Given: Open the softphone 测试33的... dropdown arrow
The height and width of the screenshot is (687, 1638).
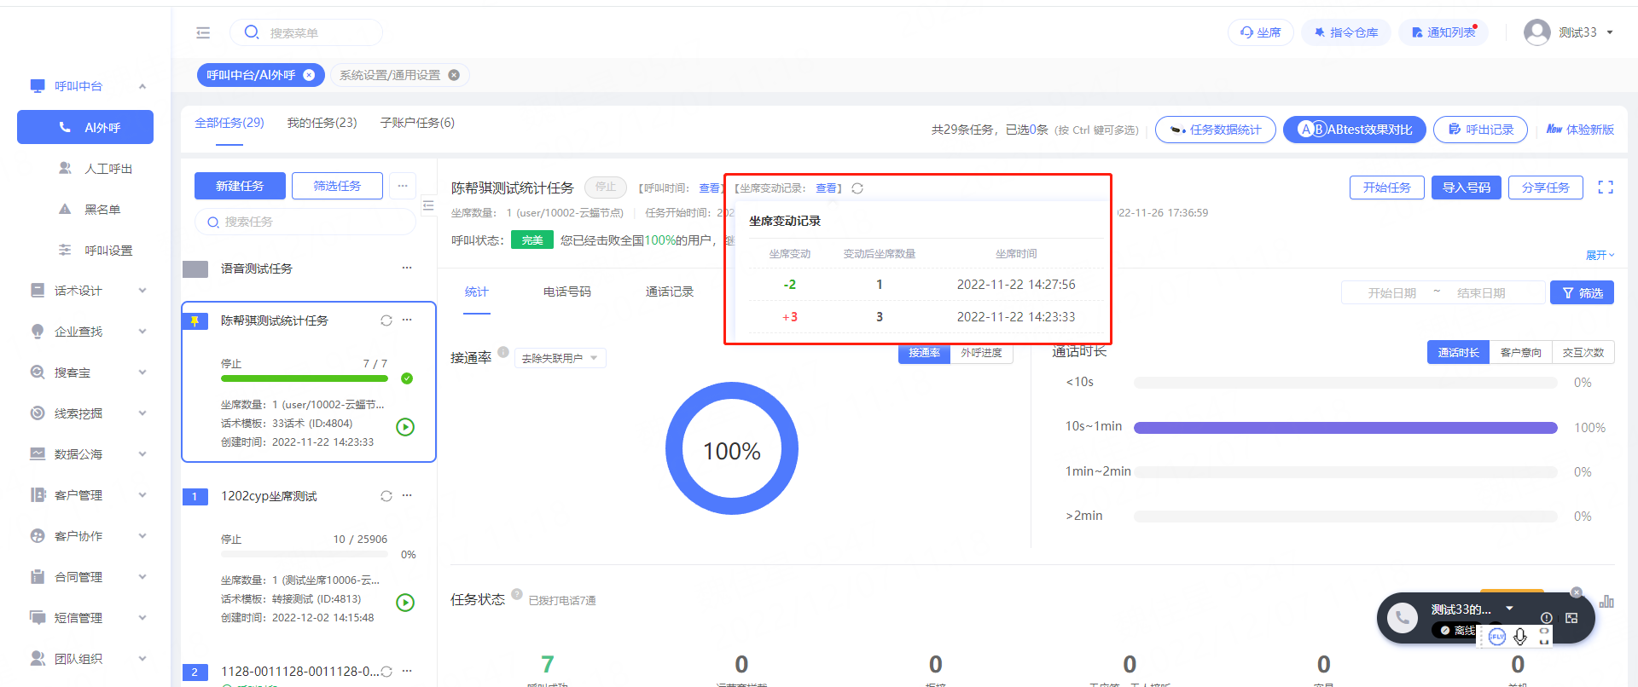Looking at the screenshot, I should click(x=1509, y=608).
